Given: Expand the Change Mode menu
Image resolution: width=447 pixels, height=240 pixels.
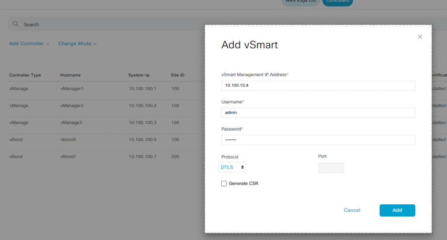Looking at the screenshot, I should pyautogui.click(x=77, y=44).
